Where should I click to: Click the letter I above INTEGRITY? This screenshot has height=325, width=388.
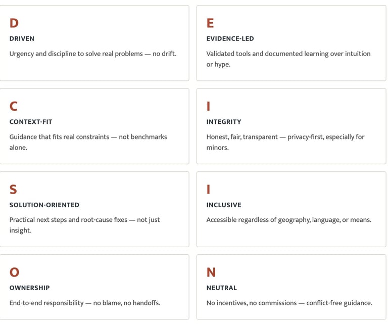208,106
